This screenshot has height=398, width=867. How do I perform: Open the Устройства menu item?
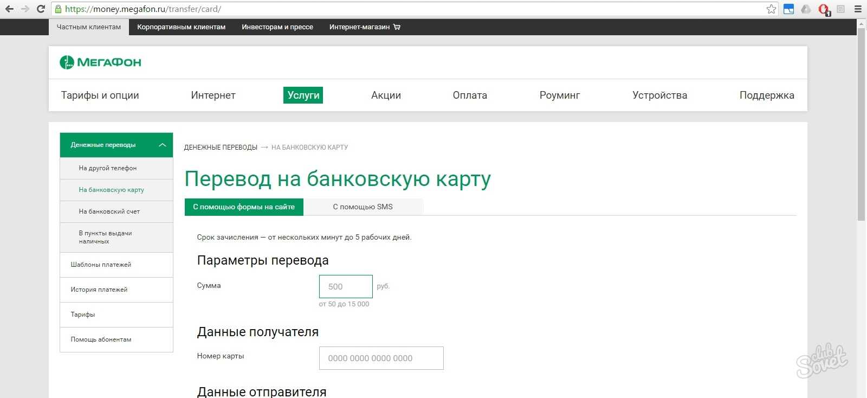click(659, 95)
